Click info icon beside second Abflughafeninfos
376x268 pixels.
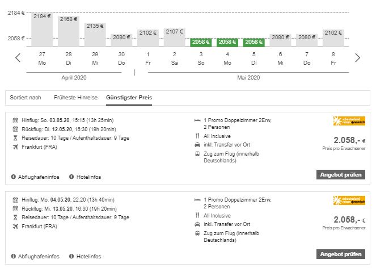13,257
